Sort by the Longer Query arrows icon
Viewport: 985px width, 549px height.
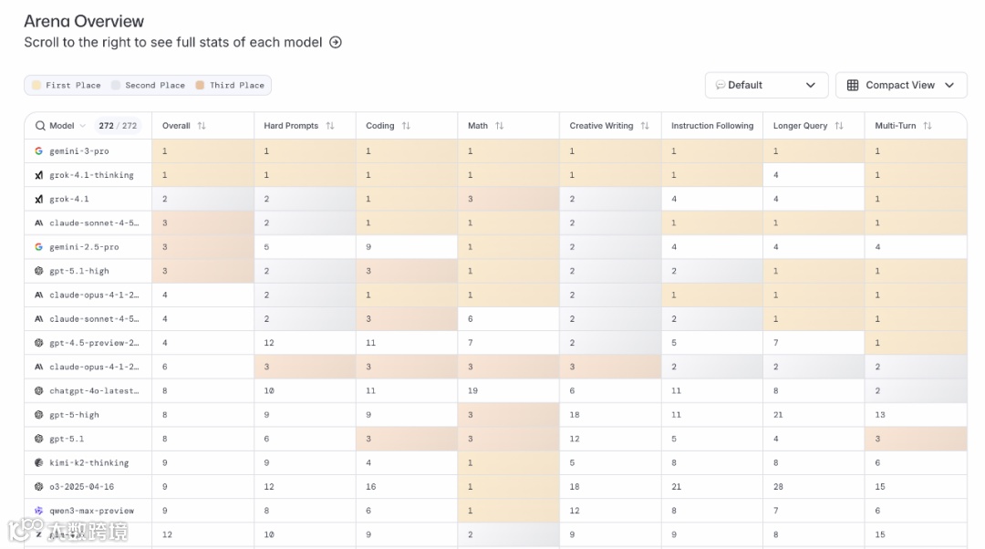tap(839, 126)
